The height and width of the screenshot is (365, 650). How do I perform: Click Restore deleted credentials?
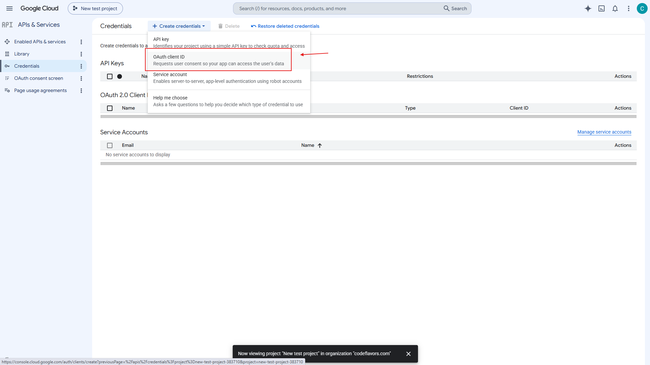click(x=285, y=26)
